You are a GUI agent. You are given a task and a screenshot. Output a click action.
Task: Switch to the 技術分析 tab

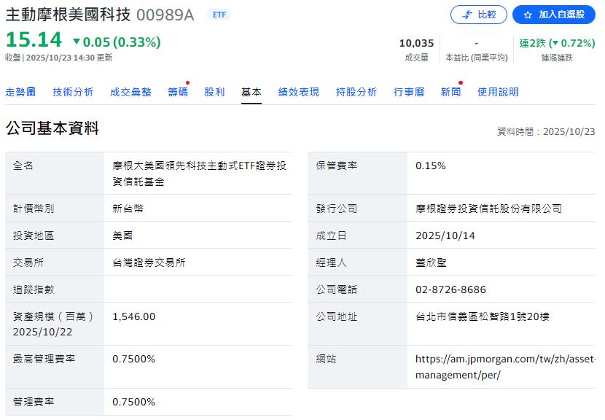click(73, 92)
